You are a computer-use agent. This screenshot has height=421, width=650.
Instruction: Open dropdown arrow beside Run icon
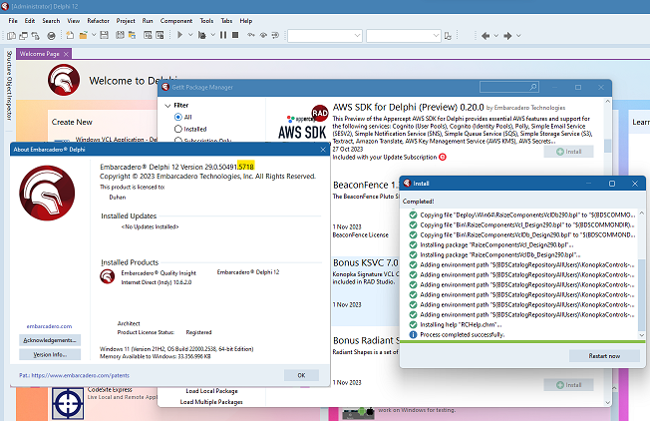tap(190, 35)
